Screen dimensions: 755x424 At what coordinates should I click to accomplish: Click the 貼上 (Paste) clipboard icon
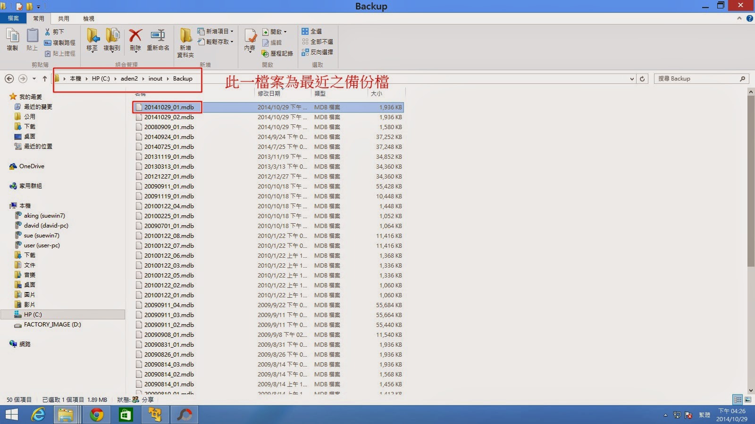pyautogui.click(x=32, y=40)
